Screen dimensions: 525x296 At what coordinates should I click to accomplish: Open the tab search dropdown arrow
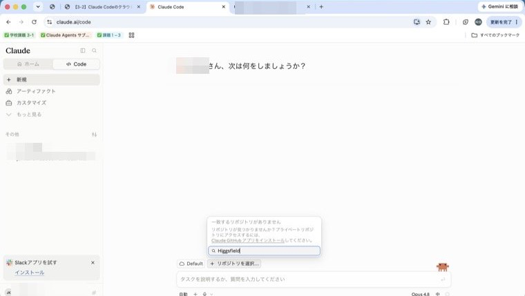[38, 7]
